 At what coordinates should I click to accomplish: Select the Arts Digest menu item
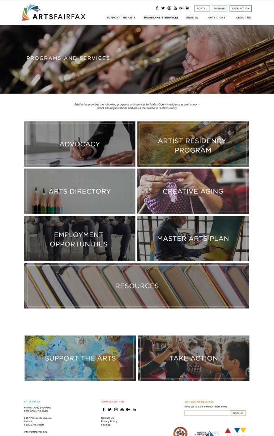tap(217, 17)
